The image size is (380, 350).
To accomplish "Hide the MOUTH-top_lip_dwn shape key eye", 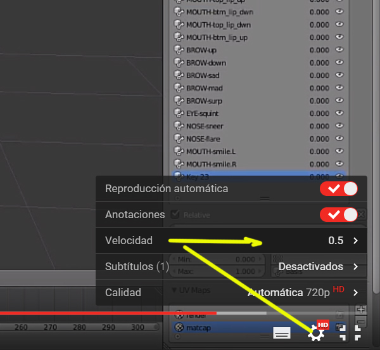I will coord(339,24).
